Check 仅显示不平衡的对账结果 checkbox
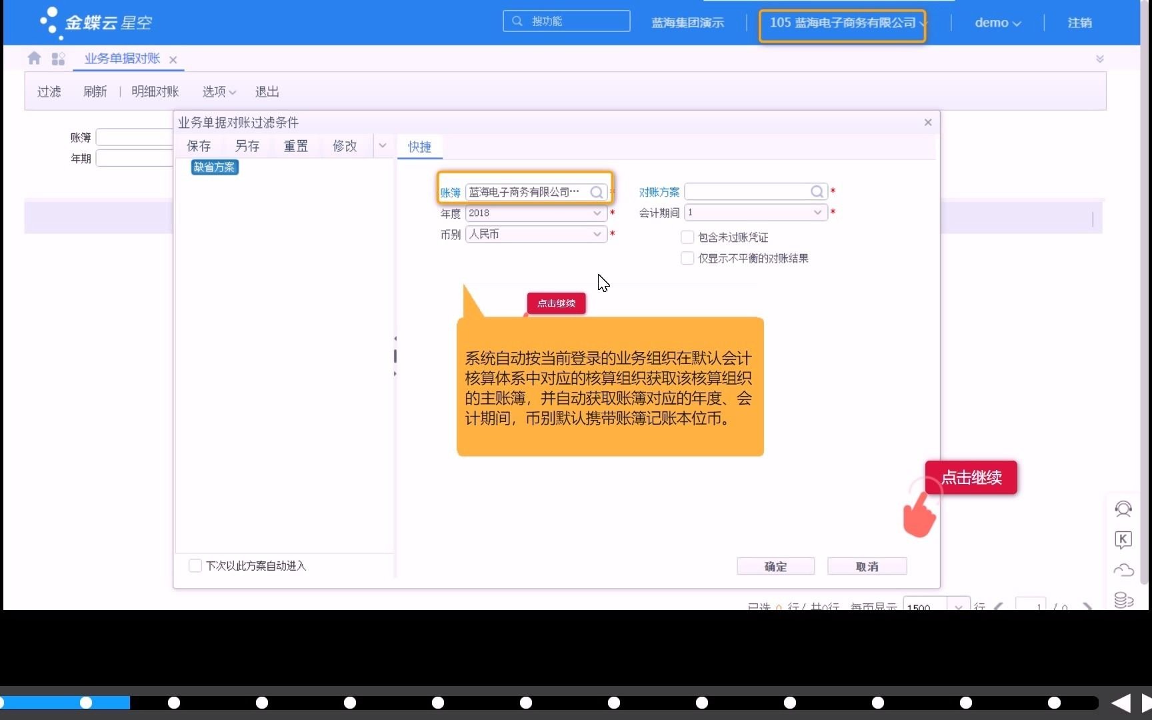 [687, 258]
